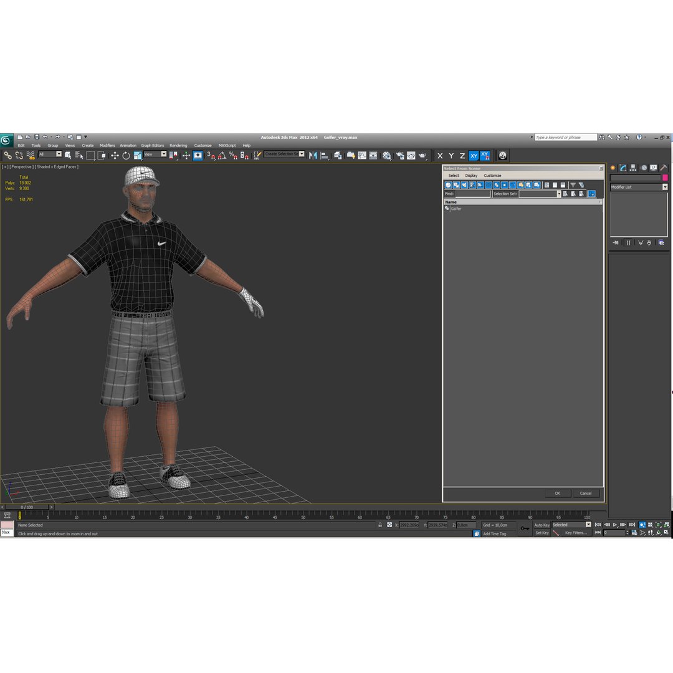Open the Quick Access toolbar customize arrow
673x673 pixels.
[85, 137]
